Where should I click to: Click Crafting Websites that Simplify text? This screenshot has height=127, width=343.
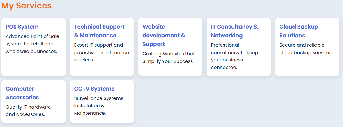pos(169,58)
